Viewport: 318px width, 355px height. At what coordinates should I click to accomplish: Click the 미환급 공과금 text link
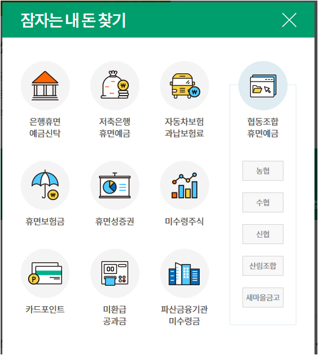(115, 315)
